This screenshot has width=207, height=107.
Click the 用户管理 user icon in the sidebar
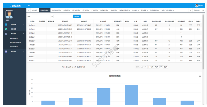click(6, 24)
